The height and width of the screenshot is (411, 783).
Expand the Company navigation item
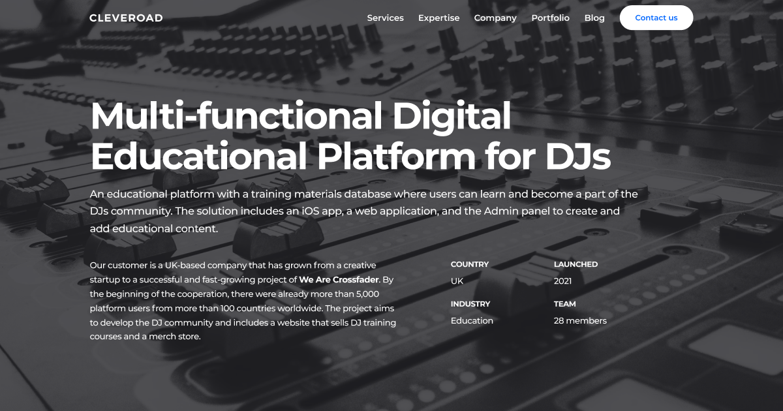tap(495, 18)
